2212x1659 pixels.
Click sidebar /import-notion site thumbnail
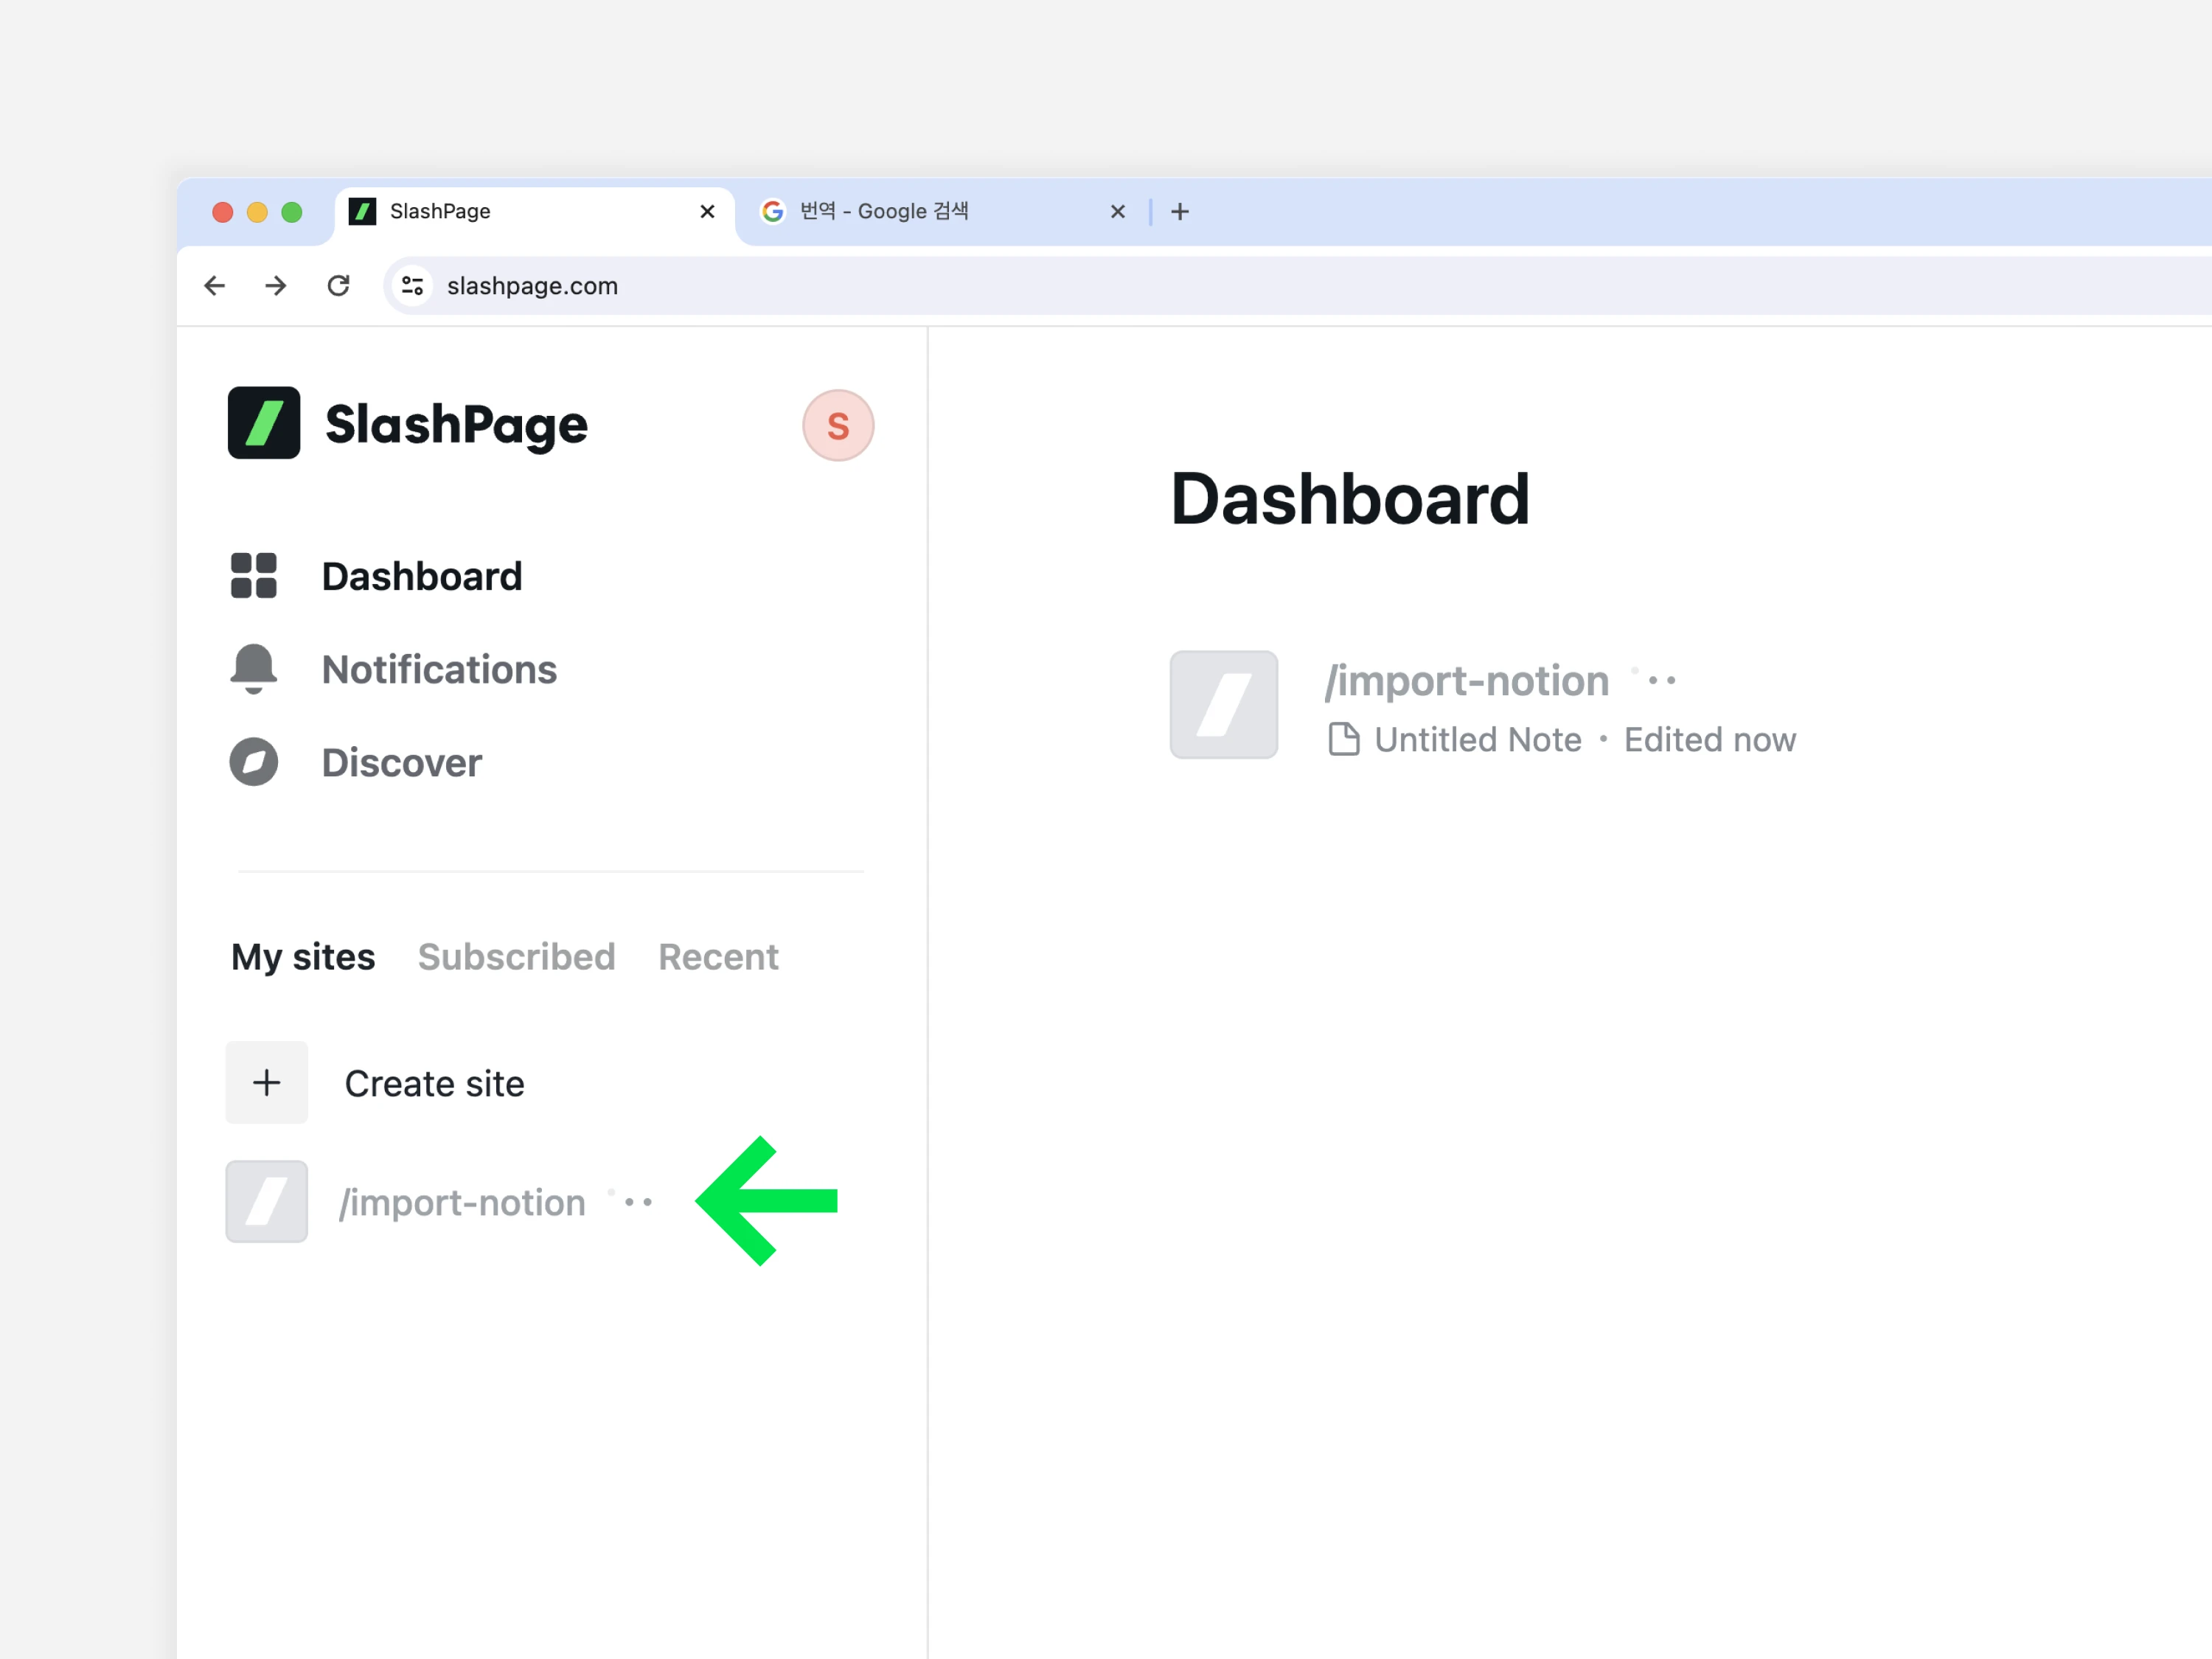(x=267, y=1202)
